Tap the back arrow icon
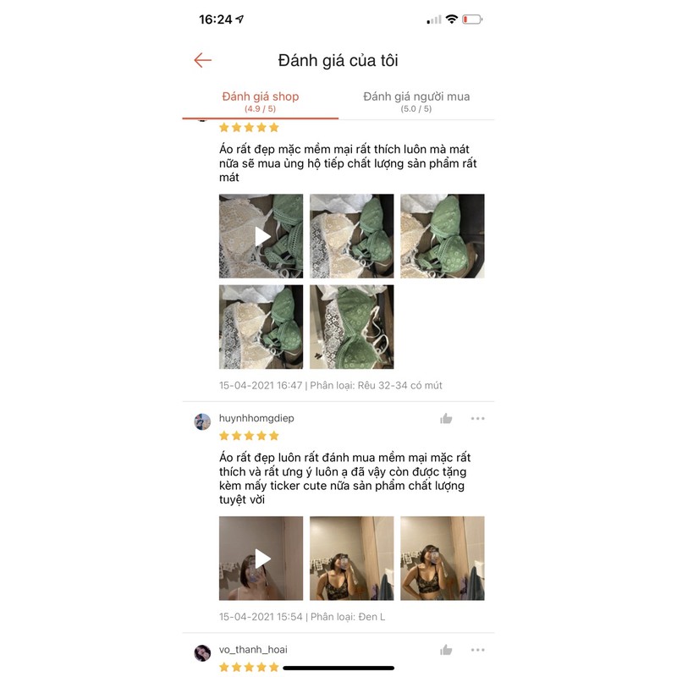 202,60
